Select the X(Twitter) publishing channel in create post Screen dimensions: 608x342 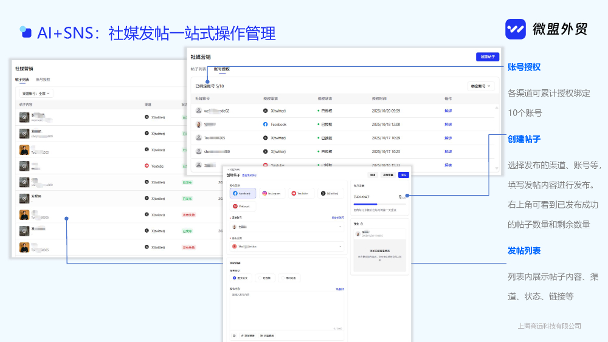[331, 193]
